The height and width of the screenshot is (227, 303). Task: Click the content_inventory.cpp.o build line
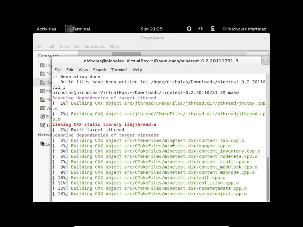156,151
